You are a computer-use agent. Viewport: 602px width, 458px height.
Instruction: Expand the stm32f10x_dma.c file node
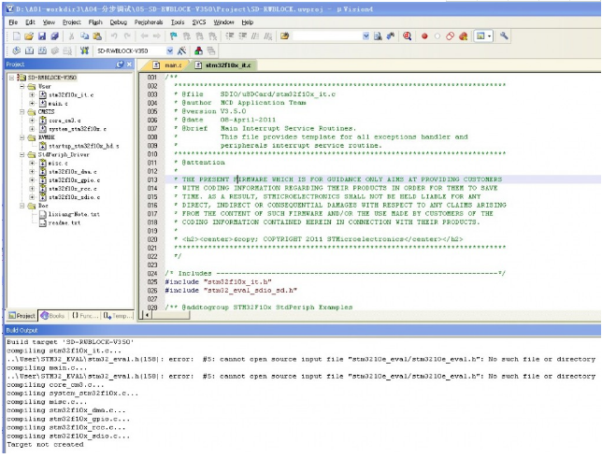[32, 171]
